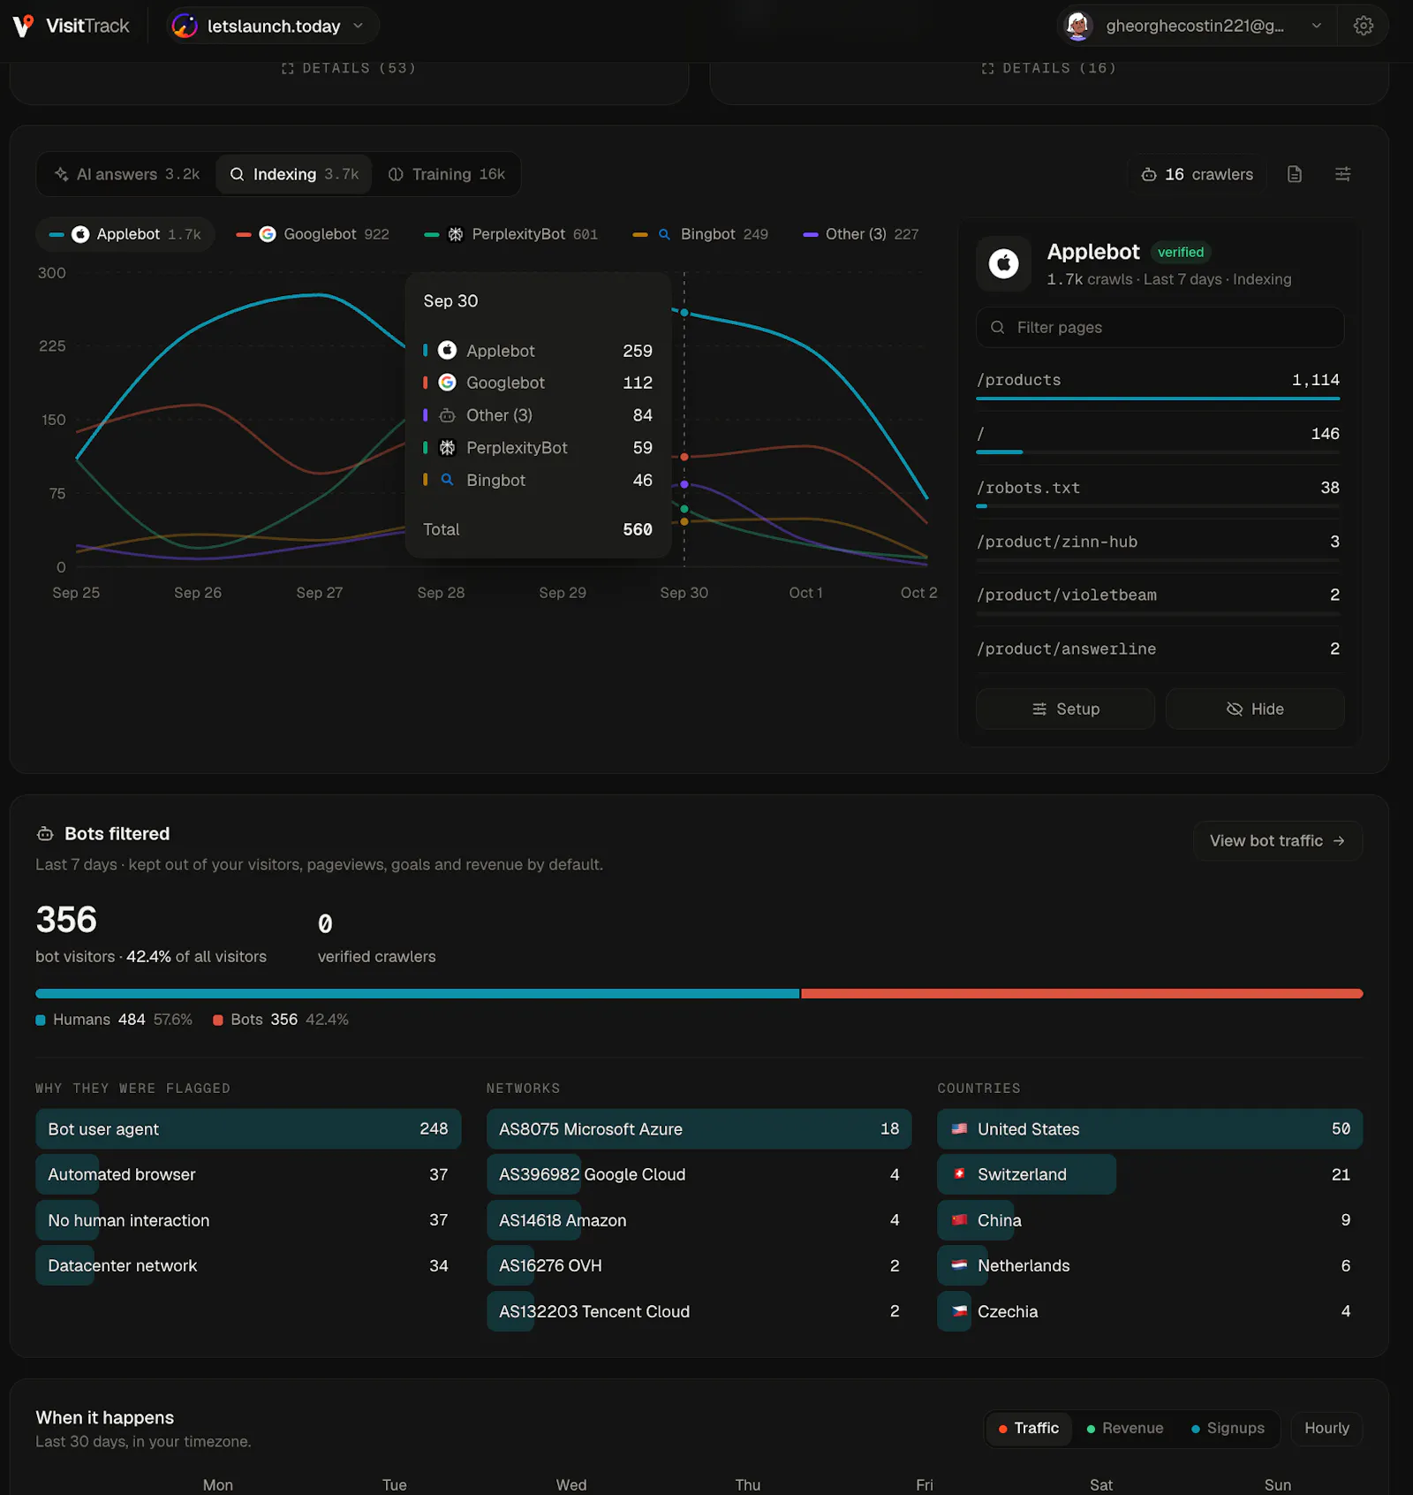Open the account email dropdown
The height and width of the screenshot is (1495, 1413).
[x=1196, y=26]
